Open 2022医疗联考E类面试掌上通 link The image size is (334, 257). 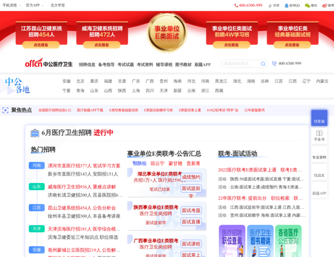tap(247, 170)
